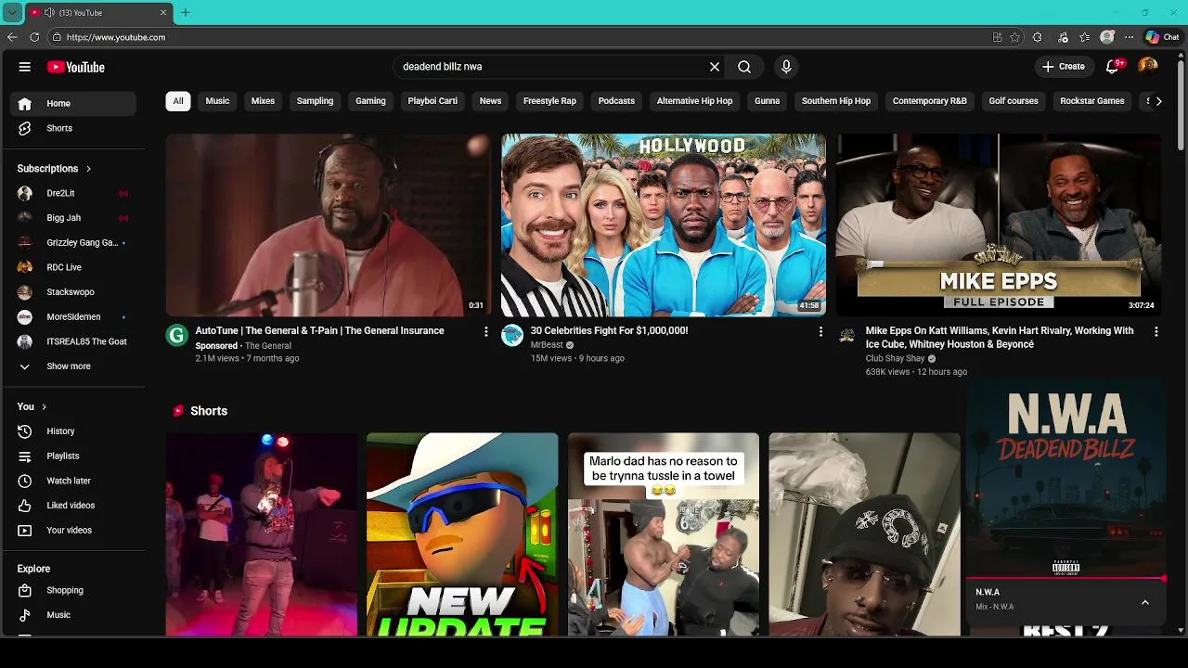Open Watch later in the sidebar
Image resolution: width=1188 pixels, height=668 pixels.
pos(73,481)
